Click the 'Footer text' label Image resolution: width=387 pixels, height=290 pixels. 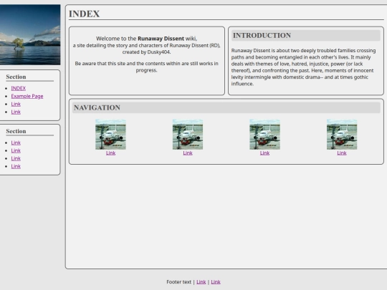(178, 282)
